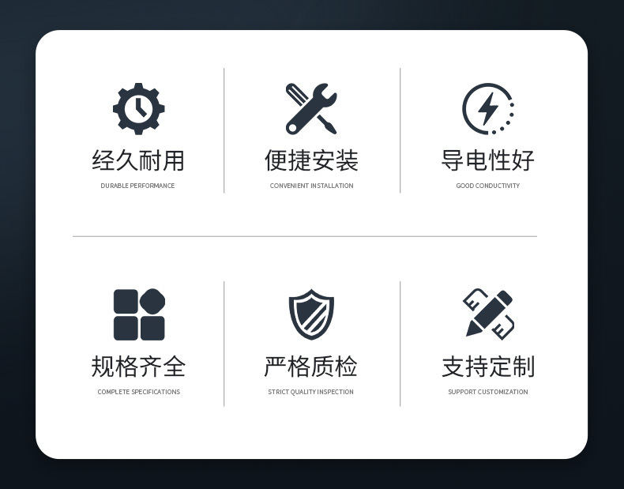Screen dimensions: 624x489
Task: Click the DURABLE PERFORMANCE caption
Action: click(x=137, y=186)
